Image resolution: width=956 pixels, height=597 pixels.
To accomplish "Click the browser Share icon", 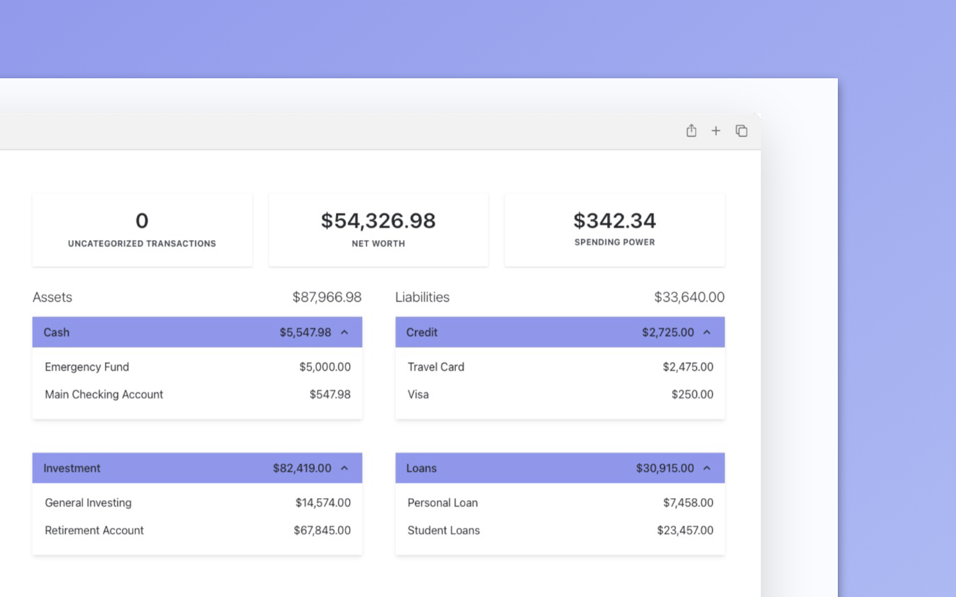I will point(691,131).
